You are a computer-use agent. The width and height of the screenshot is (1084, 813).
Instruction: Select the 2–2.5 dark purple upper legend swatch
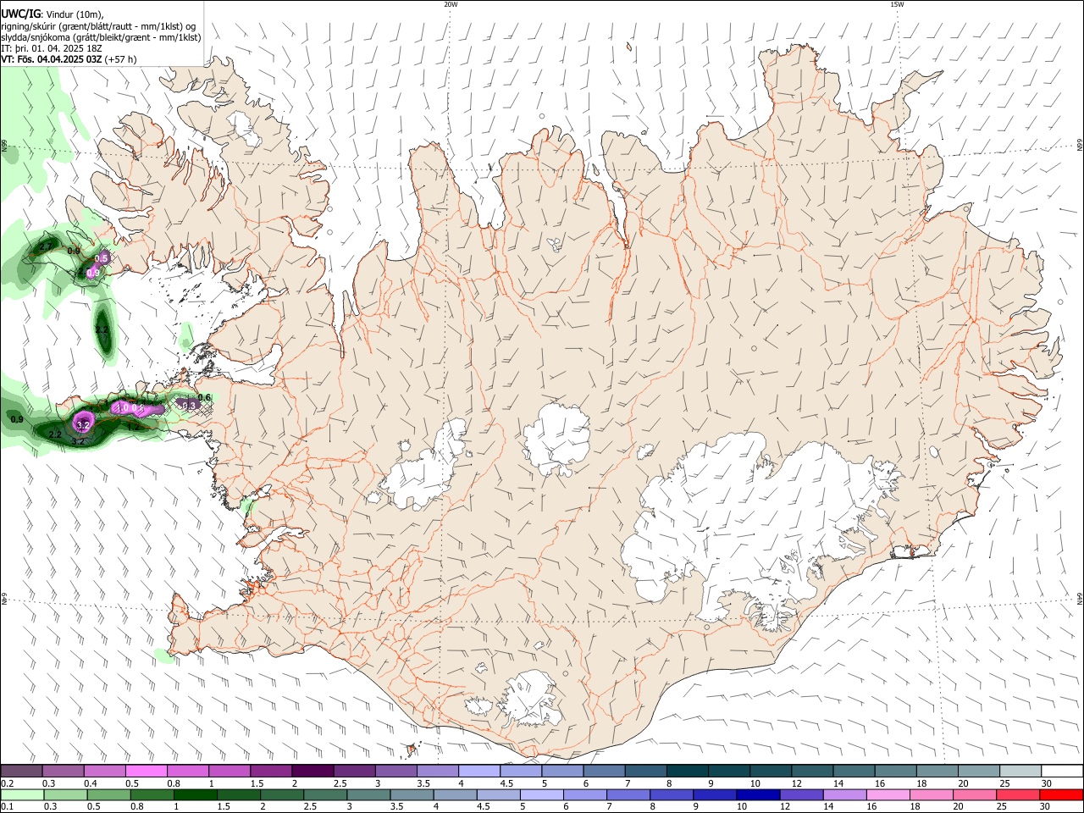(x=312, y=772)
